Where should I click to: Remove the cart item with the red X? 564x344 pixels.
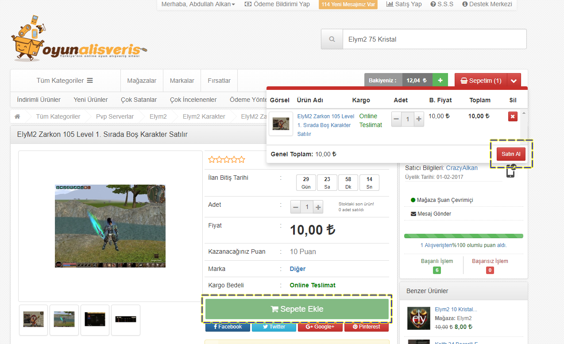513,116
